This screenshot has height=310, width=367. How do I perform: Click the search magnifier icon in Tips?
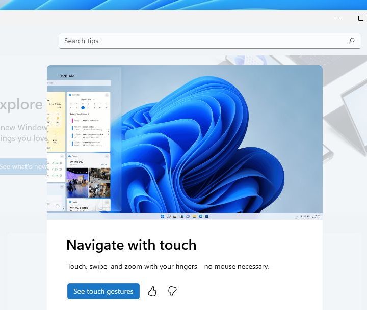tap(352, 41)
